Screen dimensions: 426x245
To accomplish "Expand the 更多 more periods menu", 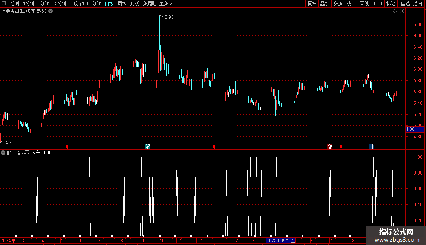I will click(165, 3).
